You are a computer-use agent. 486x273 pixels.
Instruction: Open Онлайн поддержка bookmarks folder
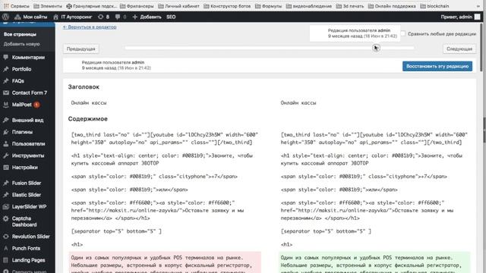click(392, 6)
